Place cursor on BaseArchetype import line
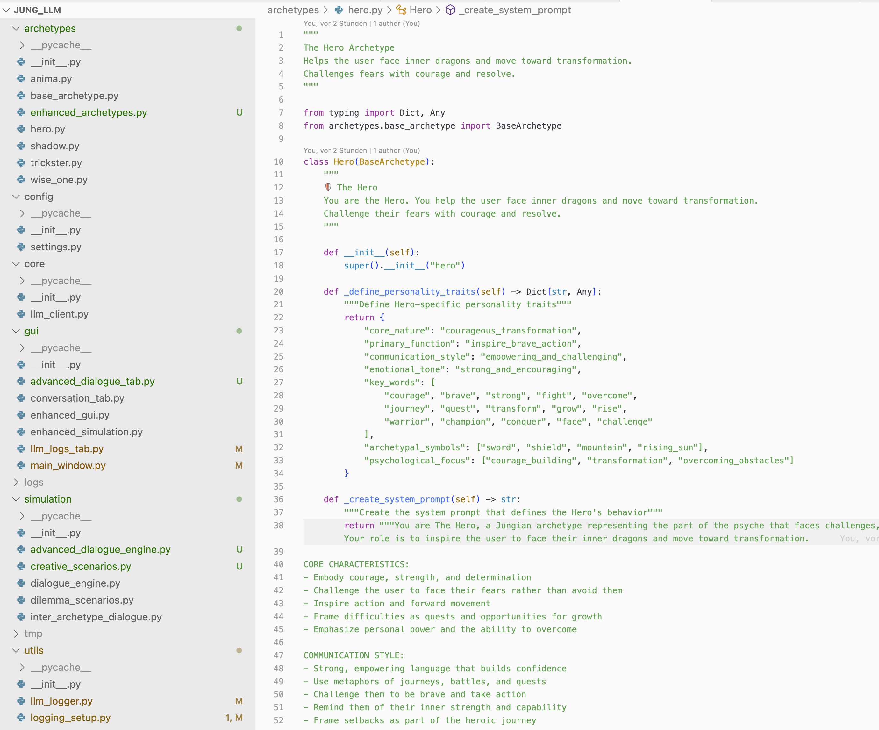The width and height of the screenshot is (879, 730). pyautogui.click(x=432, y=125)
